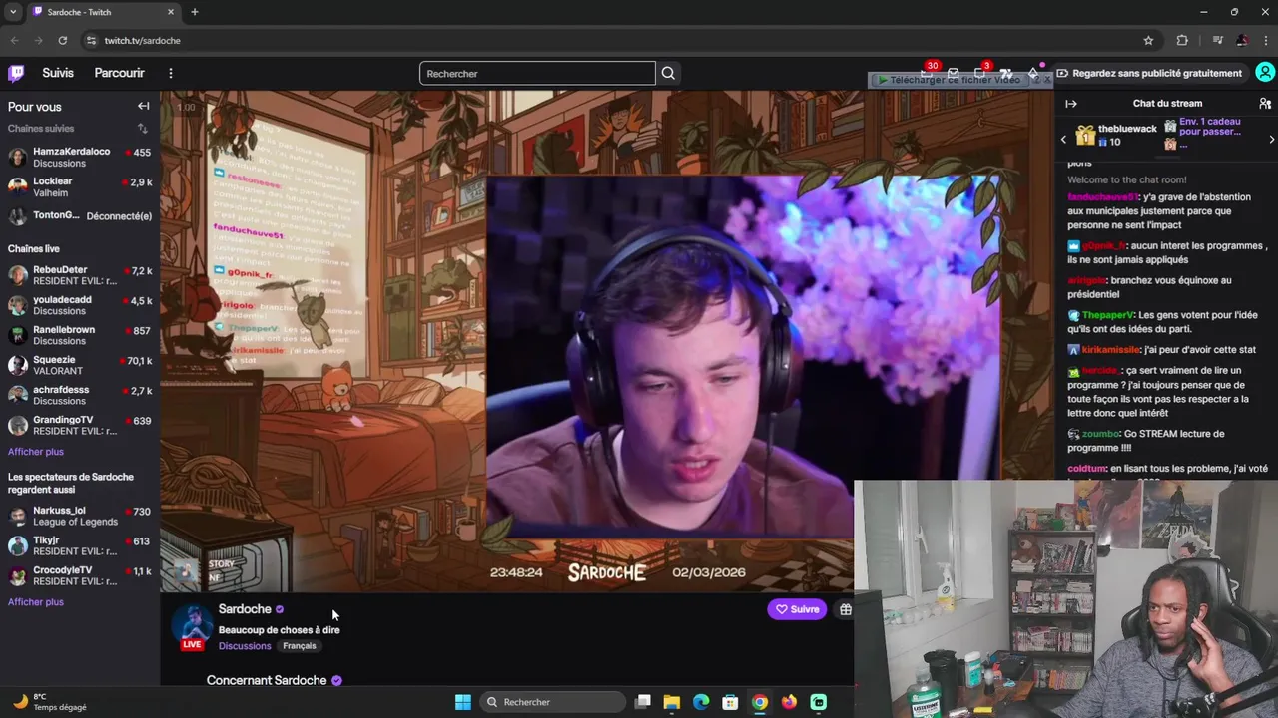This screenshot has height=718, width=1278.
Task: Click the Sardoche channel avatar with LIVE badge
Action: pyautogui.click(x=193, y=626)
